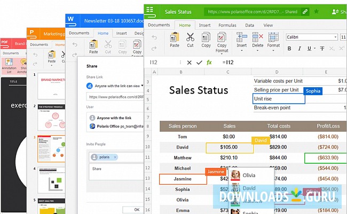Click Redo arrow in Sales Status window
347x214 pixels.
pos(154,48)
